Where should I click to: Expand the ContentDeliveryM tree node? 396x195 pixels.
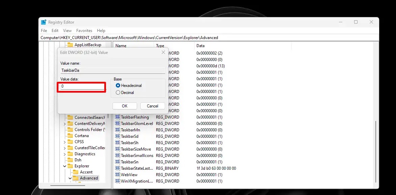[64, 124]
